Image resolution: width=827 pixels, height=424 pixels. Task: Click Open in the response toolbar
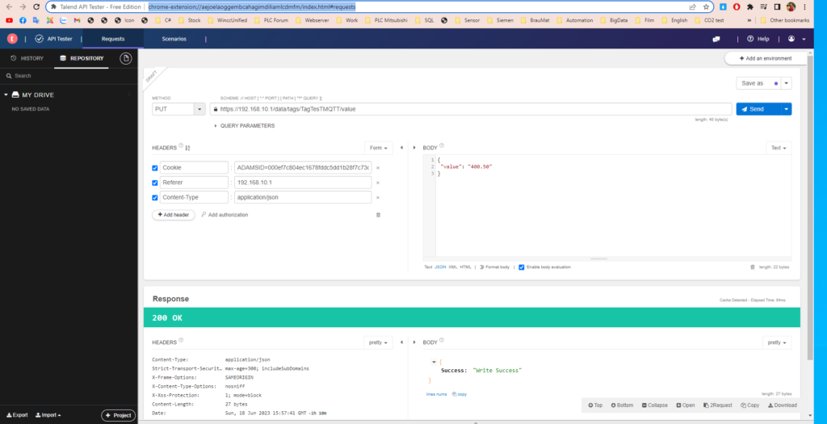pyautogui.click(x=686, y=405)
